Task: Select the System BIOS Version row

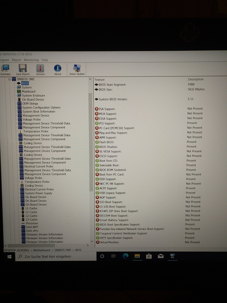Action: coord(160,99)
